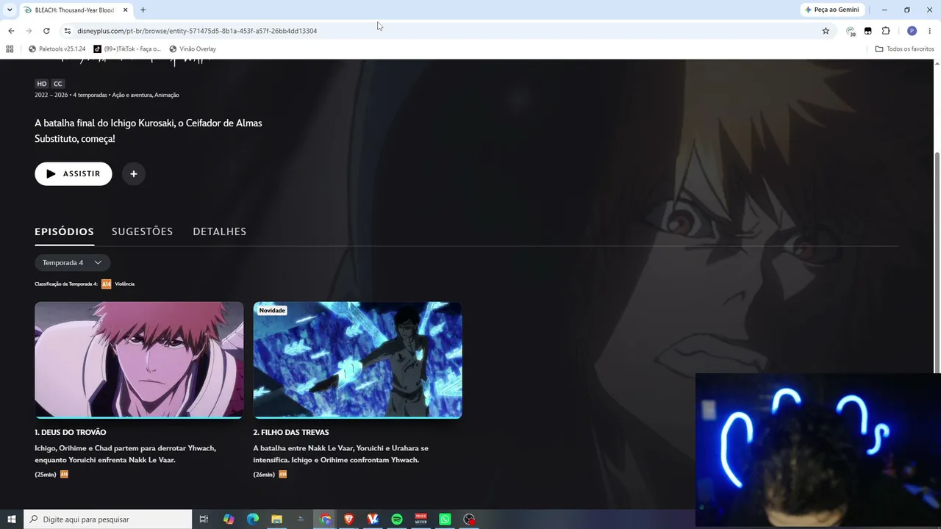
Task: Click the disneyplus.com address bar URL
Action: 197,31
